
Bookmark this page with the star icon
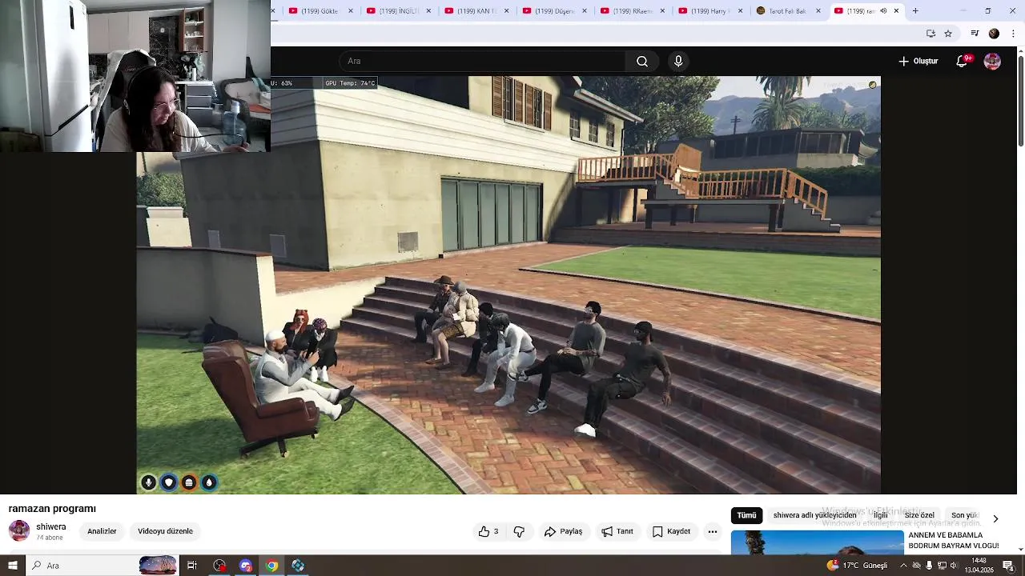tap(948, 34)
